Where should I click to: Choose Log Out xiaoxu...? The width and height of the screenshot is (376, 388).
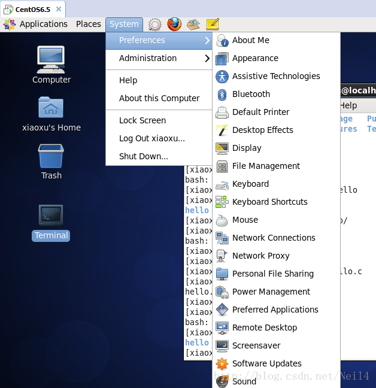click(159, 138)
